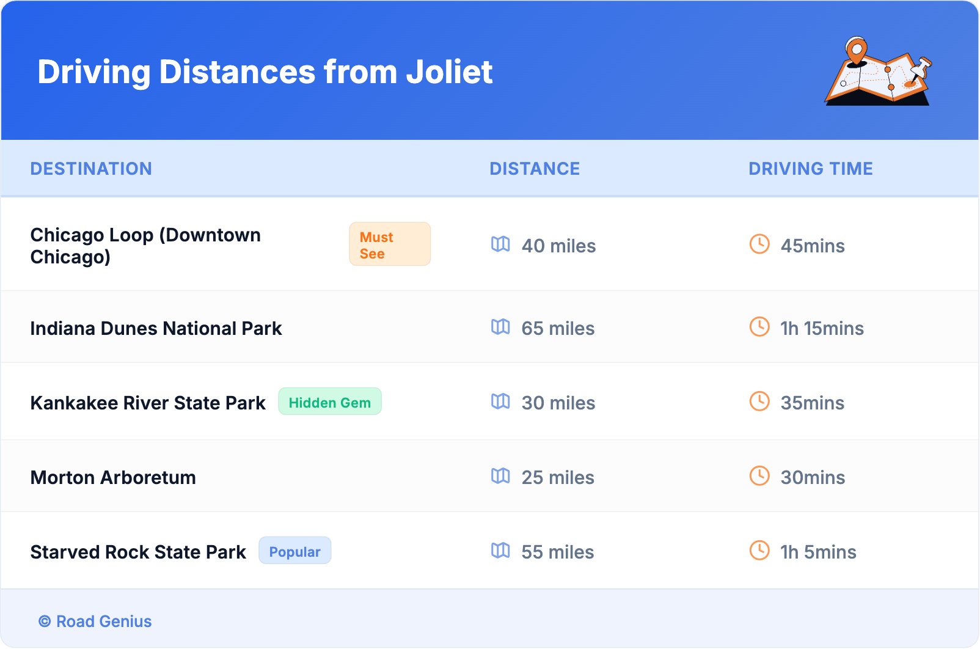
Task: Click the clock icon beside 45mins
Action: pos(759,244)
